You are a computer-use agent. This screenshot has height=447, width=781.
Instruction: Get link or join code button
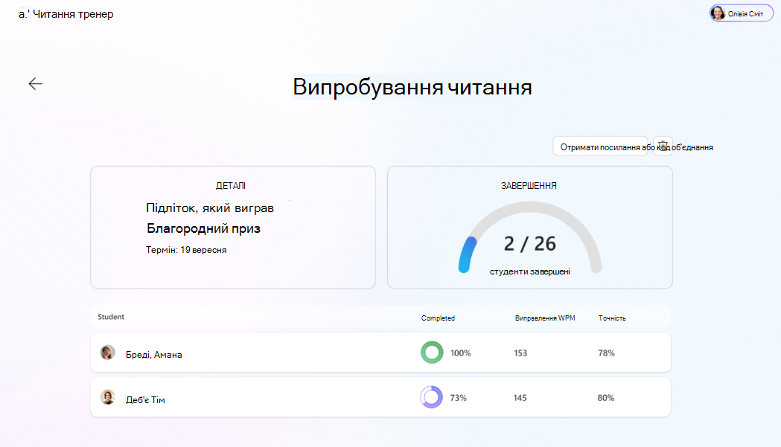[x=600, y=147]
